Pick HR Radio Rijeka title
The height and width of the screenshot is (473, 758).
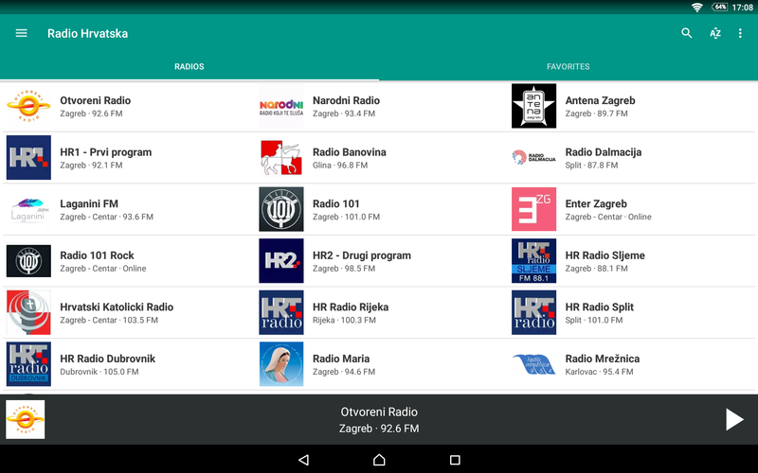pyautogui.click(x=351, y=307)
